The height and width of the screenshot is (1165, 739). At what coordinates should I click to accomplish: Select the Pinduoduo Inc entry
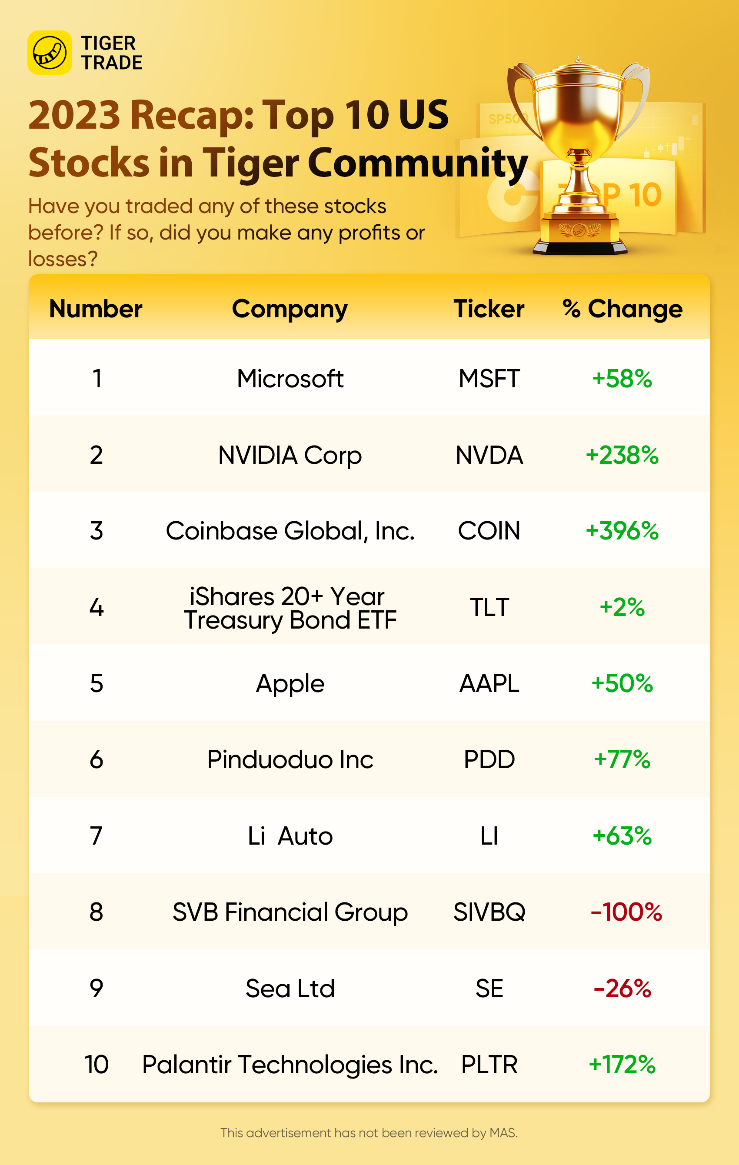pyautogui.click(x=290, y=759)
